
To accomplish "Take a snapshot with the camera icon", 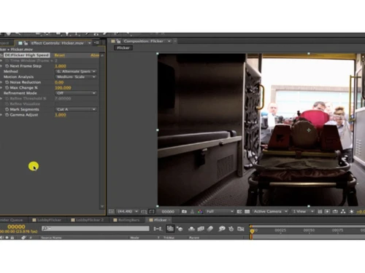I will pos(184,212).
